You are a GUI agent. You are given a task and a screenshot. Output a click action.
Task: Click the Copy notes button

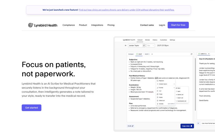(187, 126)
